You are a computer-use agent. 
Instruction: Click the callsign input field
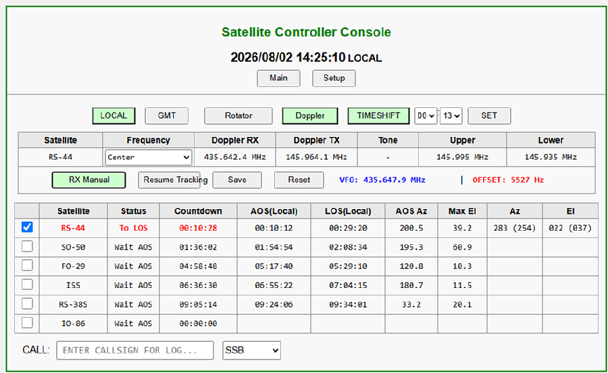(135, 351)
